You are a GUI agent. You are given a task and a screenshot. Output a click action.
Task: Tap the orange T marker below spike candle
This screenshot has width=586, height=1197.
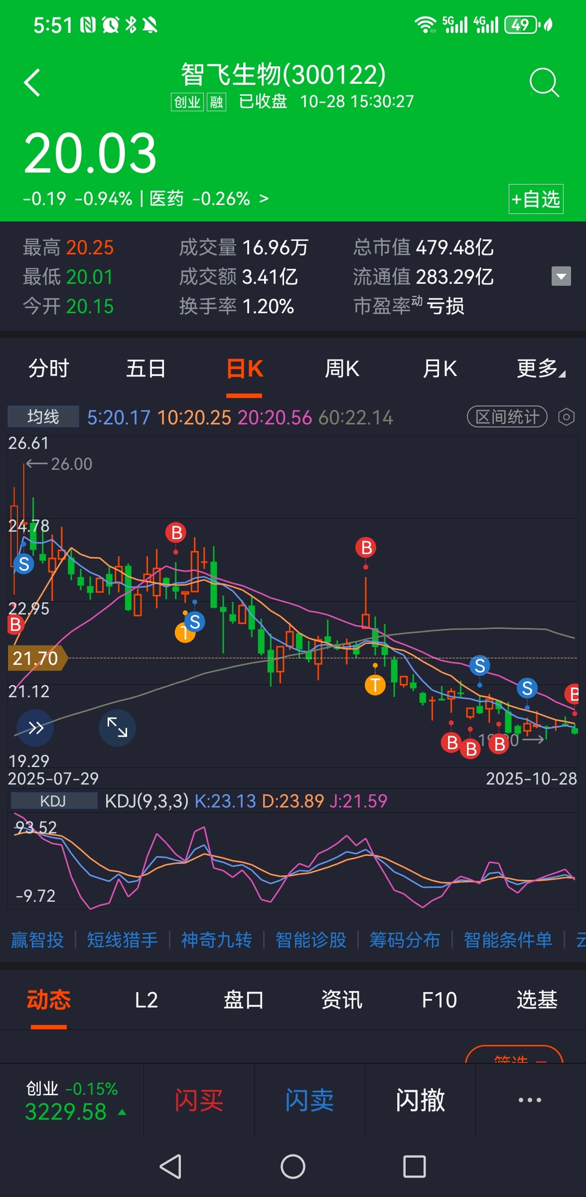tap(375, 685)
